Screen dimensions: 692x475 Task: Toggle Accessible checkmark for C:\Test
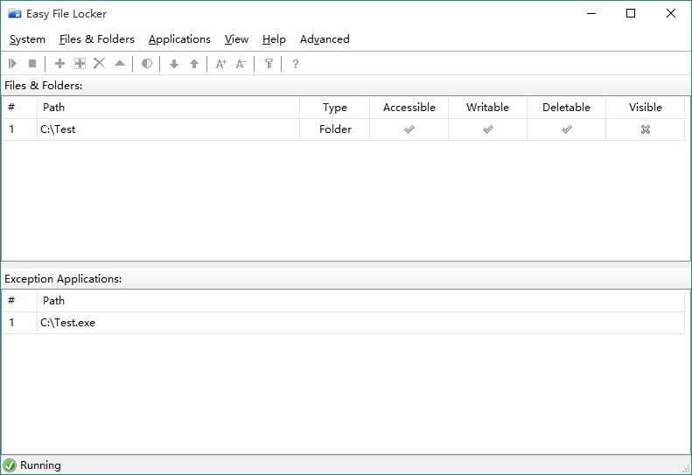click(x=409, y=129)
